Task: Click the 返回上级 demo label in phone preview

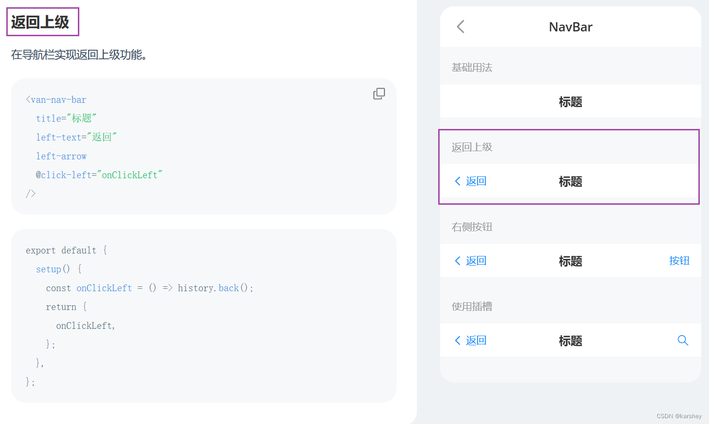Action: (472, 147)
